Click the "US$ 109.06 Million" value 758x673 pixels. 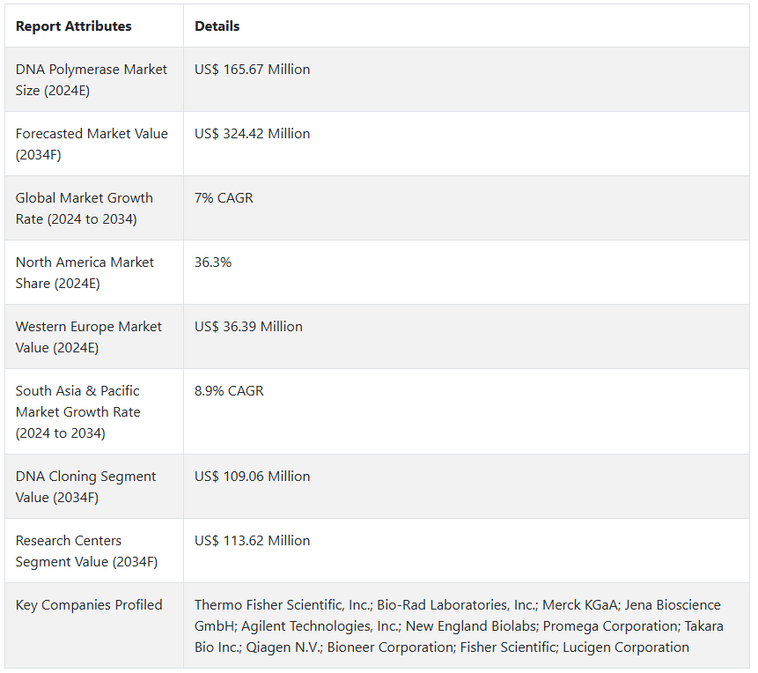click(253, 477)
